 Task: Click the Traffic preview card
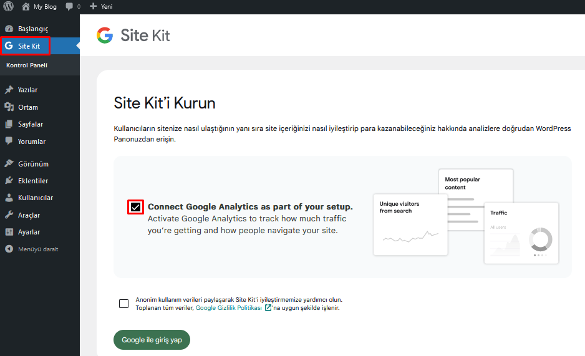521,233
